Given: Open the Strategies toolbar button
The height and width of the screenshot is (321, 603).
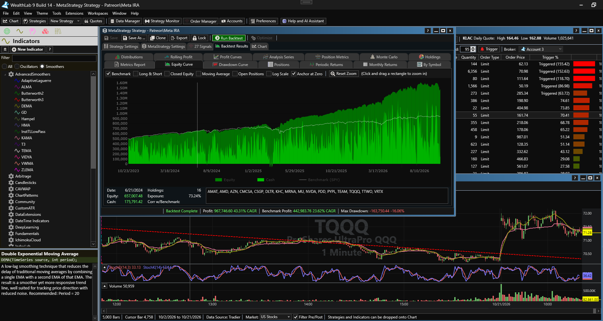Looking at the screenshot, I should pos(35,21).
